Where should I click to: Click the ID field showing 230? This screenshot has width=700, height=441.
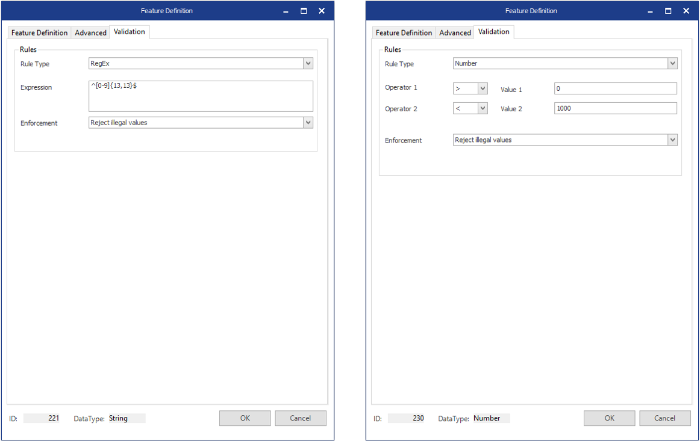click(x=407, y=418)
